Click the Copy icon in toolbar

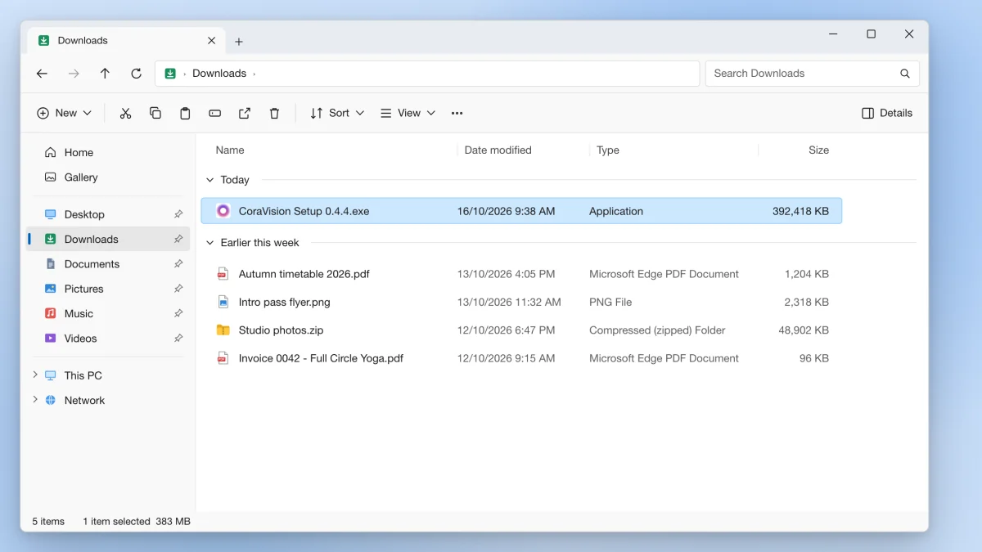click(155, 113)
